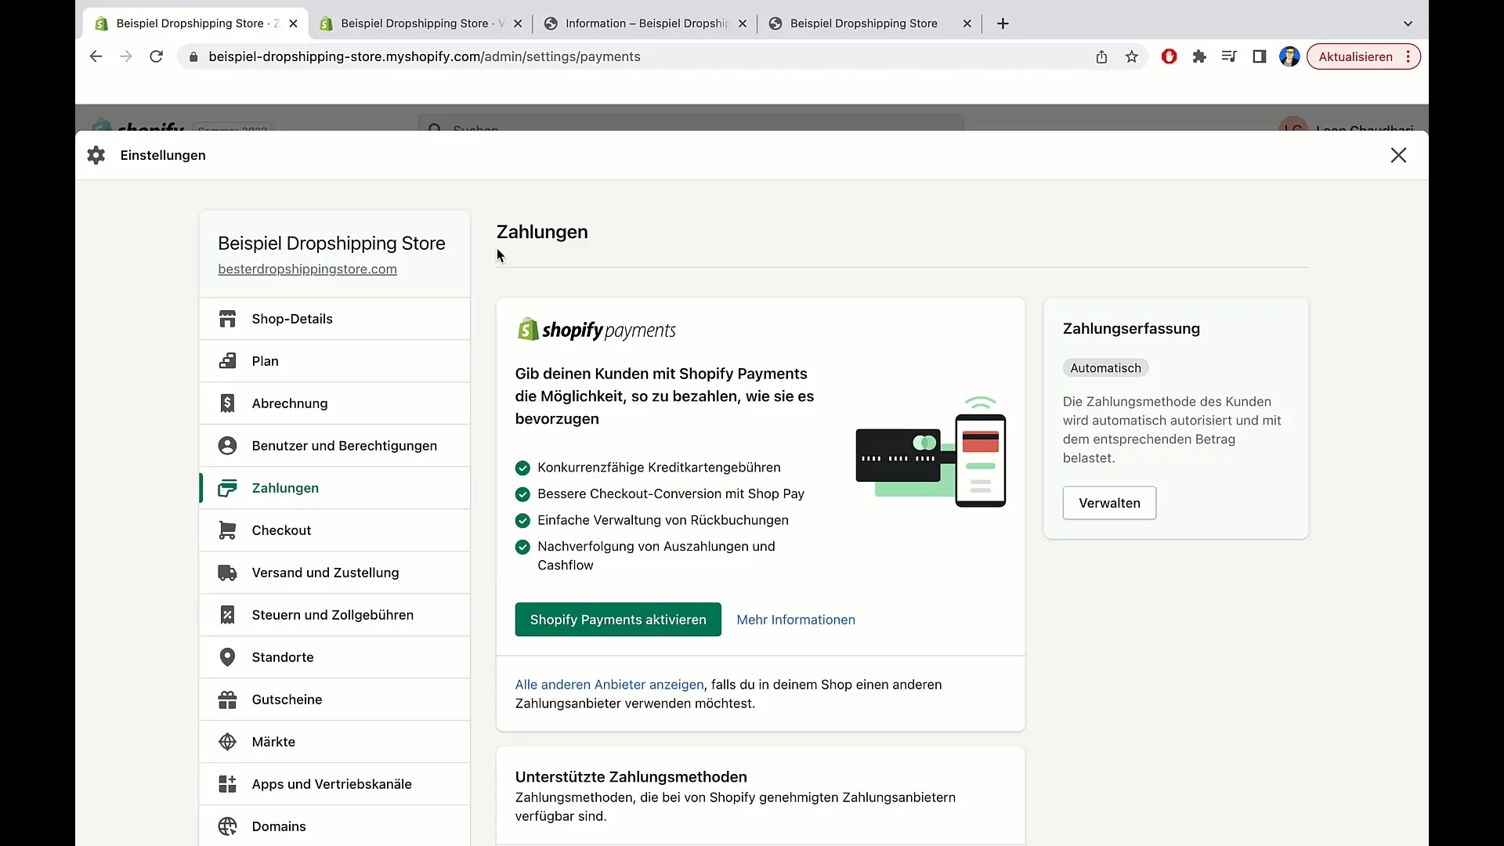Screen dimensions: 1504x846
Task: Click the Shop-Details store icon
Action: pos(227,319)
